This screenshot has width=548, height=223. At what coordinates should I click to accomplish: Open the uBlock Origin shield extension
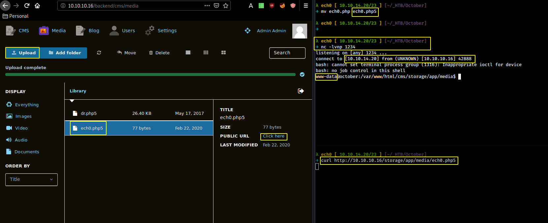pyautogui.click(x=272, y=6)
